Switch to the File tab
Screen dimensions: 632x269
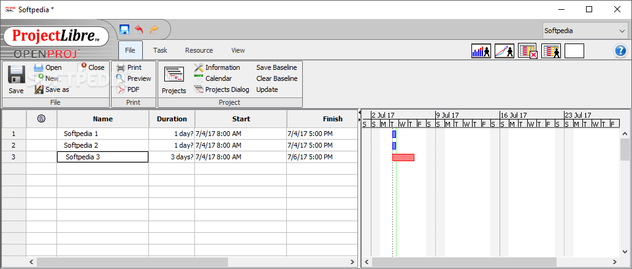click(130, 50)
